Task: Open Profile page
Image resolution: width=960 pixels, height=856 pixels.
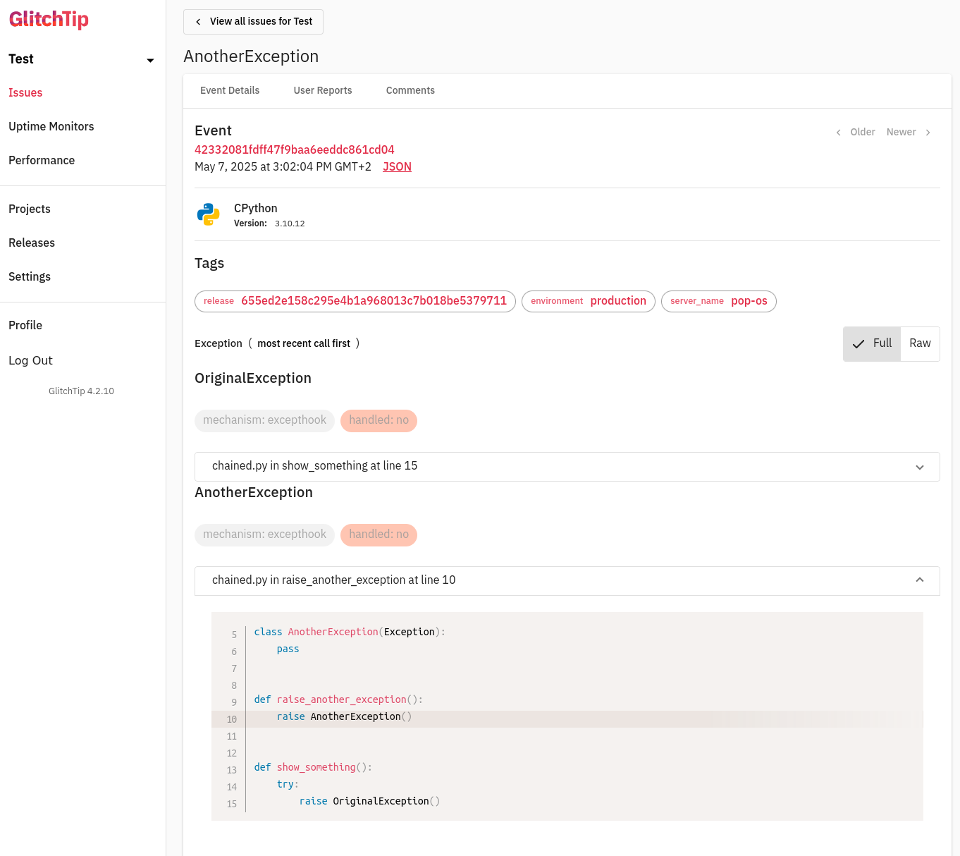Action: tap(25, 325)
